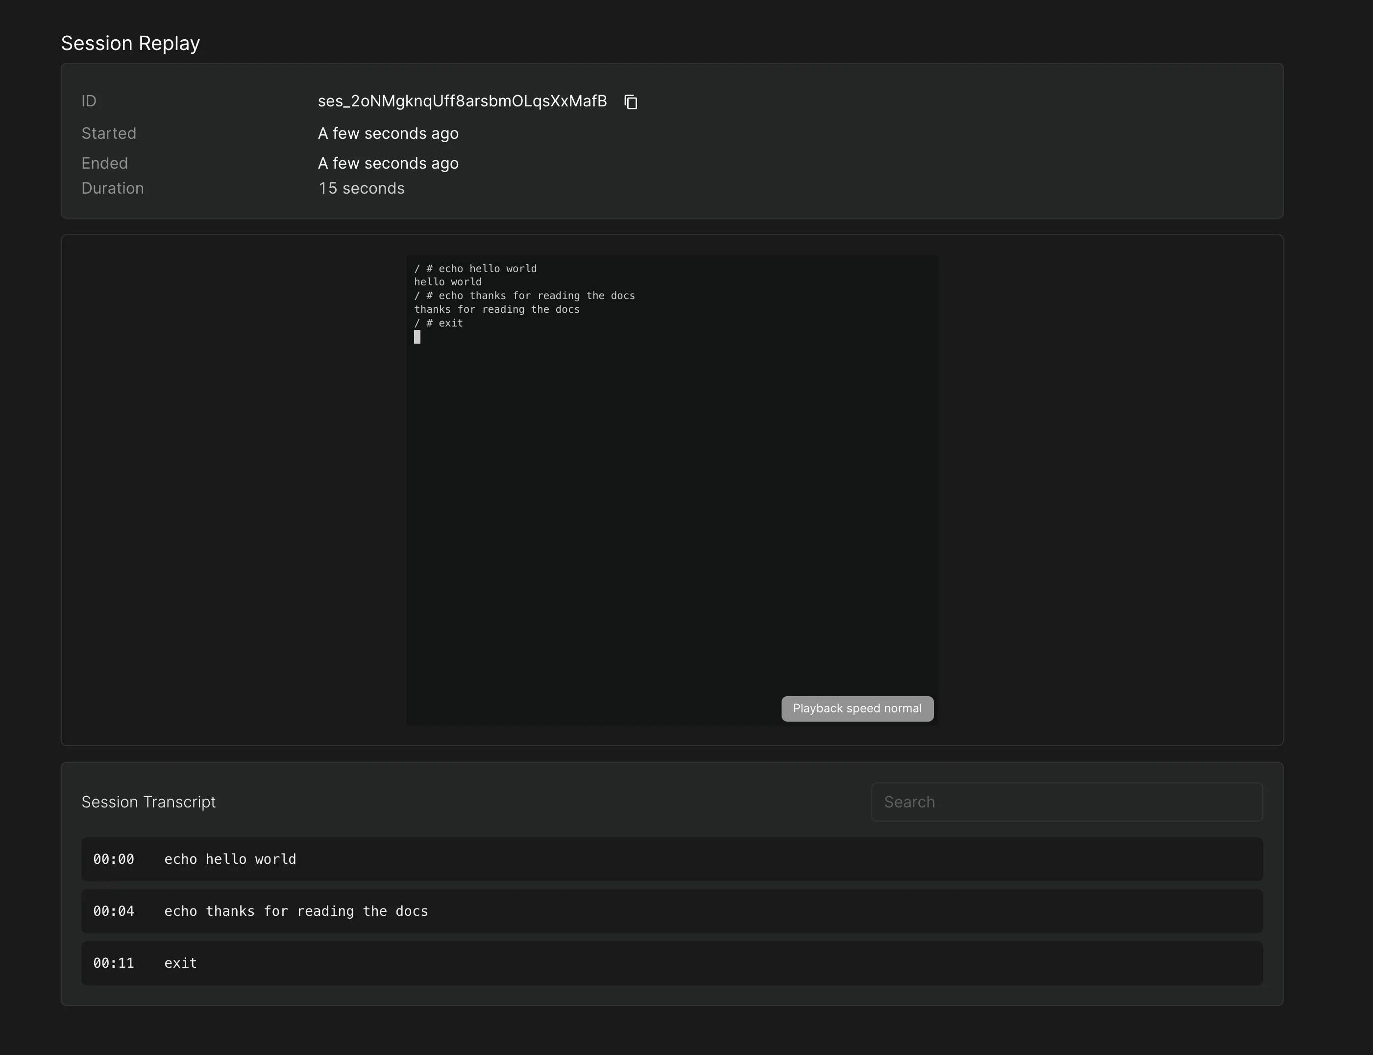Image resolution: width=1373 pixels, height=1055 pixels.
Task: Click the session ID value text
Action: 462,101
